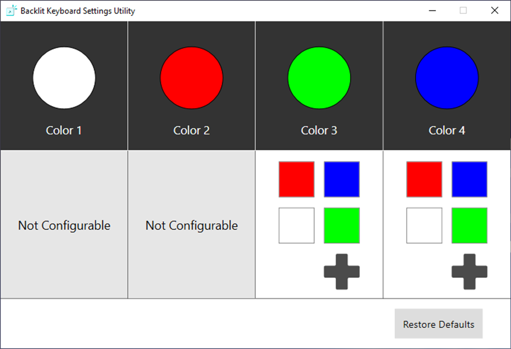Click the plus icon under Color 4 swatches
Image resolution: width=511 pixels, height=349 pixels.
pos(468,272)
